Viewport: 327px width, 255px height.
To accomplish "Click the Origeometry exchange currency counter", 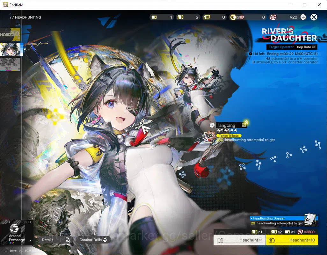I will (x=248, y=17).
